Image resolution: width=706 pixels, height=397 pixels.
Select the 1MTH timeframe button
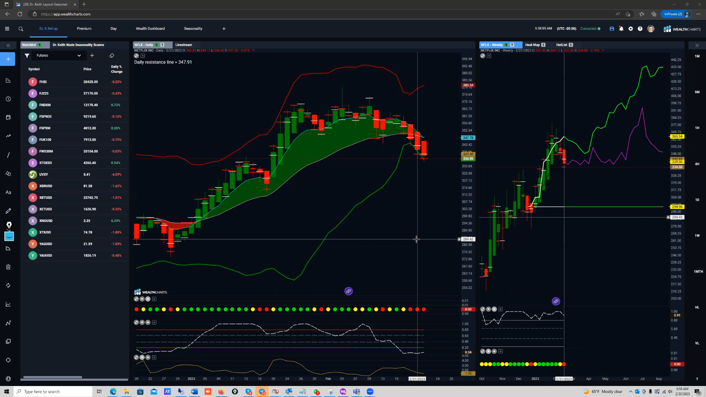pos(698,272)
